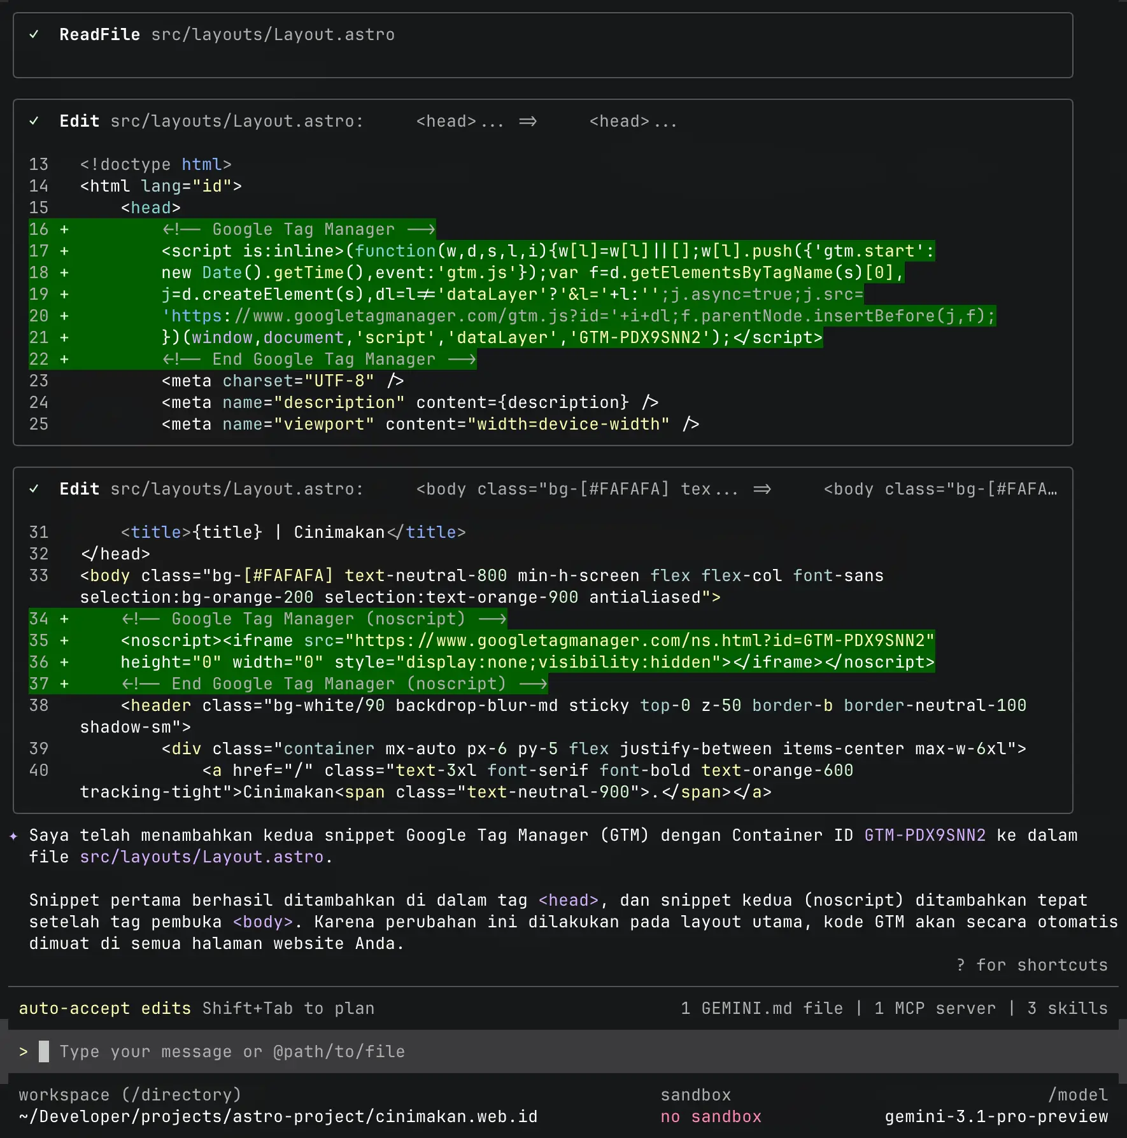Click line 23 meta charset UTF-8

pos(283,381)
